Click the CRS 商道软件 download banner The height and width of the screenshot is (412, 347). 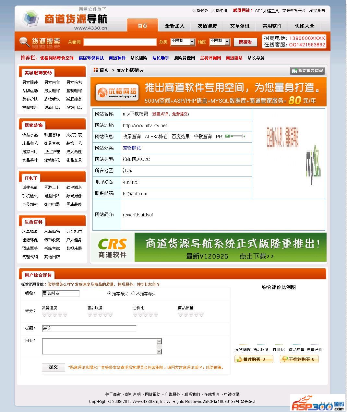click(x=209, y=247)
